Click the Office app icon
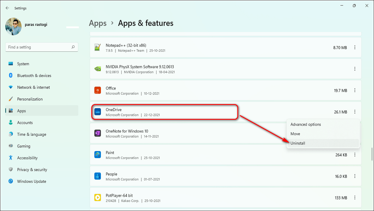This screenshot has width=374, height=211. click(x=97, y=90)
